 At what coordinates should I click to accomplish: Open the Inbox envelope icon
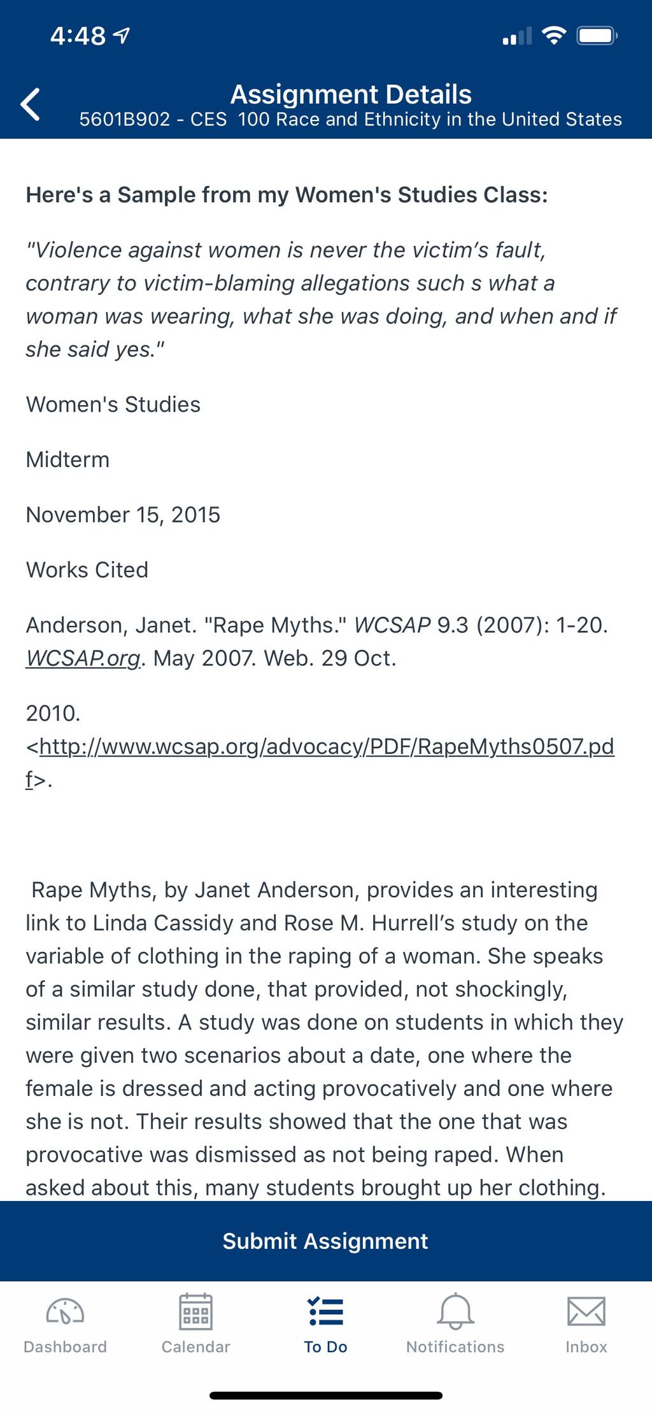point(586,1311)
